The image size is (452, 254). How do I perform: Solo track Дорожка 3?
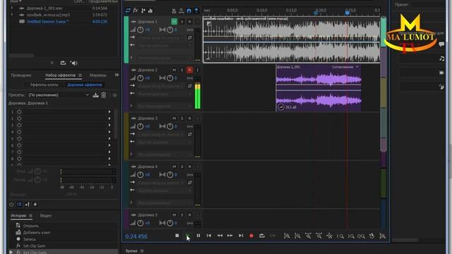(x=182, y=119)
